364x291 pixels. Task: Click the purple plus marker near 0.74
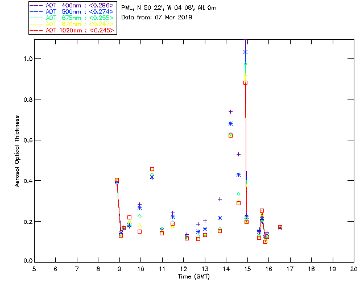[230, 112]
